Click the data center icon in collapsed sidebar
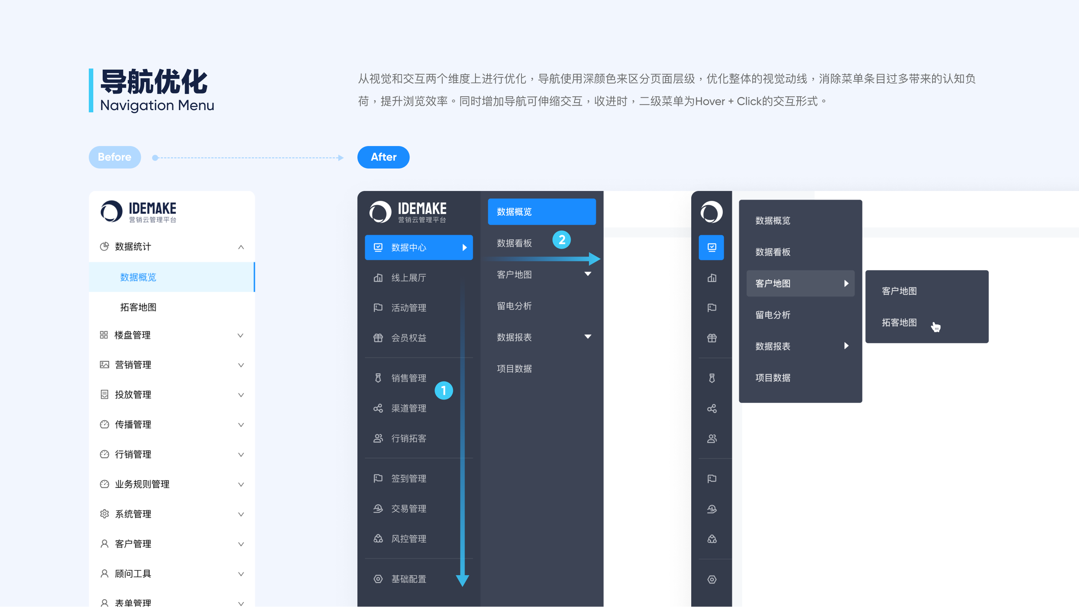 pyautogui.click(x=711, y=248)
